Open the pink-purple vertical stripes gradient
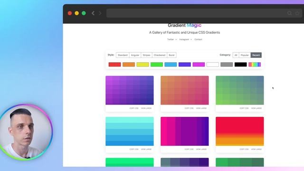 (185, 131)
